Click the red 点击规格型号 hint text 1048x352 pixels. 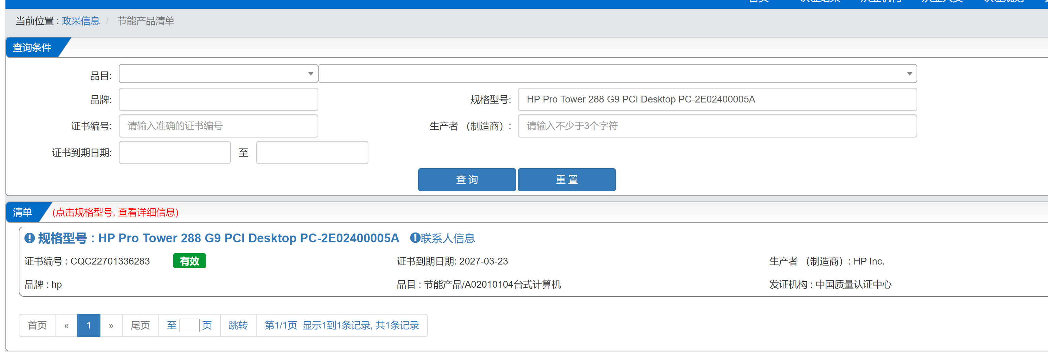(x=115, y=212)
